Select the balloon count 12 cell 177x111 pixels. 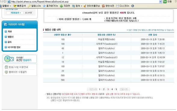63,57
